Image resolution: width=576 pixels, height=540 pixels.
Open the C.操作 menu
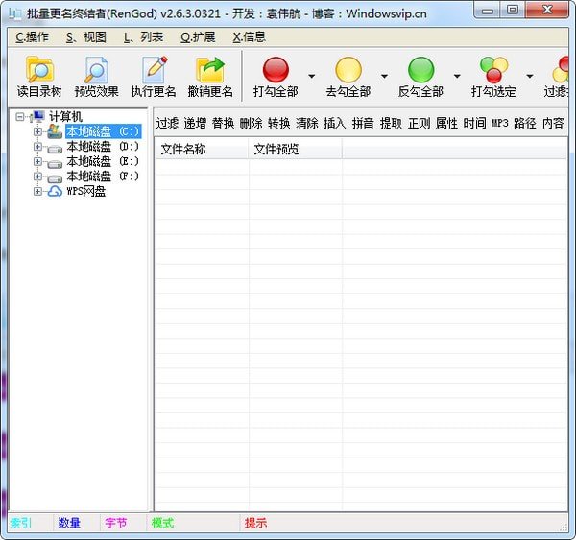(32, 37)
